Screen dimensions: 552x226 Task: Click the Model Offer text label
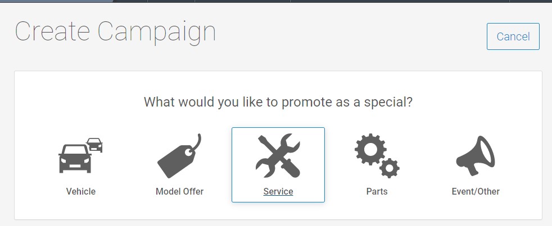179,192
